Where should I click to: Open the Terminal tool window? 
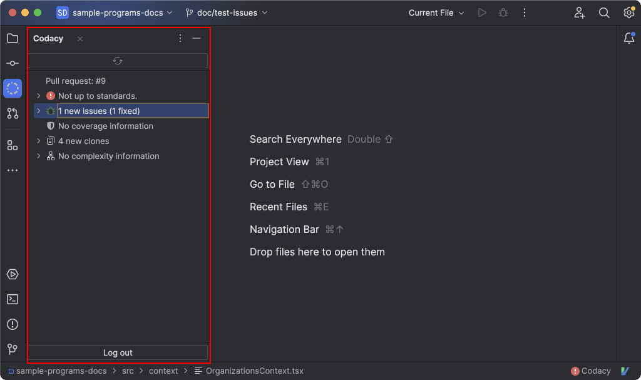click(13, 299)
